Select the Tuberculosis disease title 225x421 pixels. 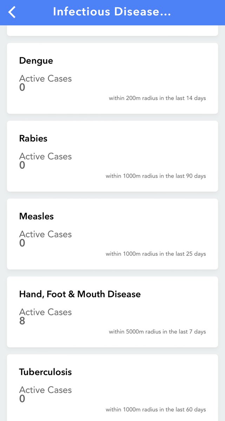pyautogui.click(x=45, y=372)
